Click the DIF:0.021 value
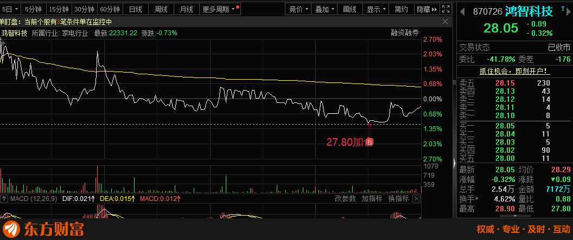 tap(79, 199)
